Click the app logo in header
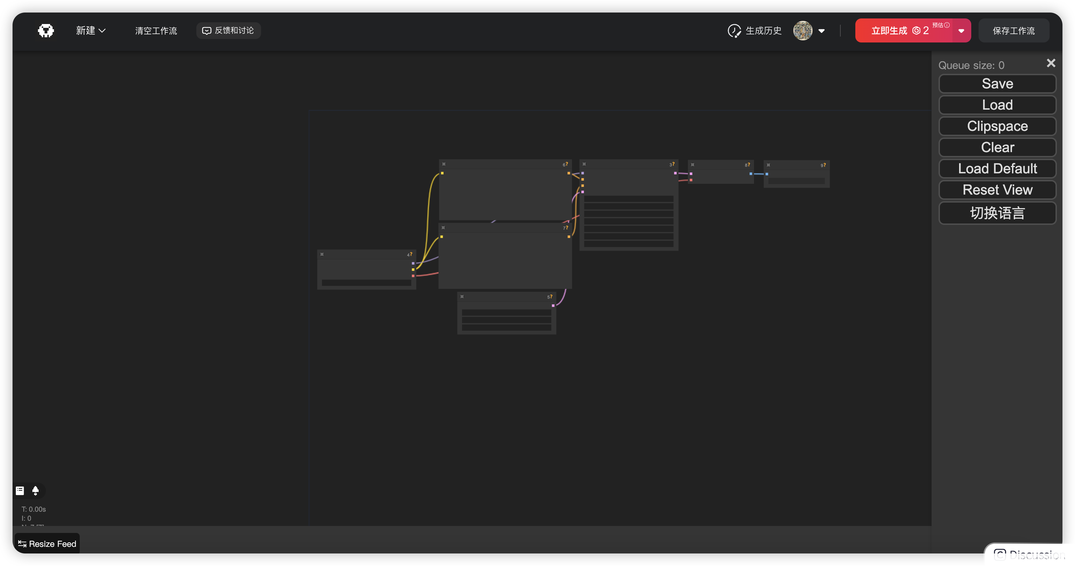 click(x=46, y=31)
